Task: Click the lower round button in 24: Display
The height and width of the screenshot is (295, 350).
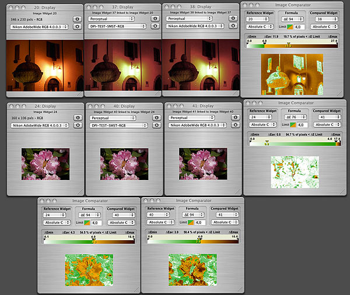Action: (78, 125)
